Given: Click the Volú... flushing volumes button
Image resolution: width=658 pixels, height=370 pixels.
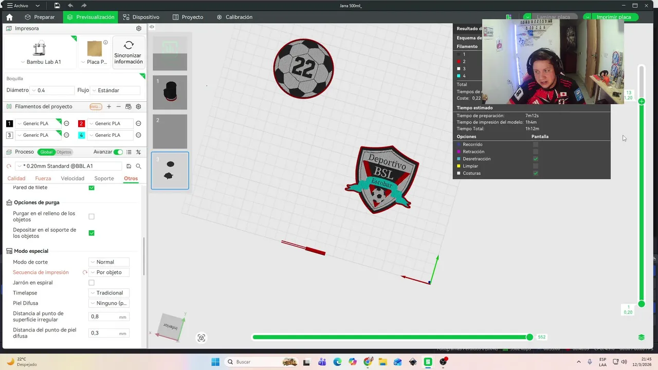Looking at the screenshot, I should point(96,106).
